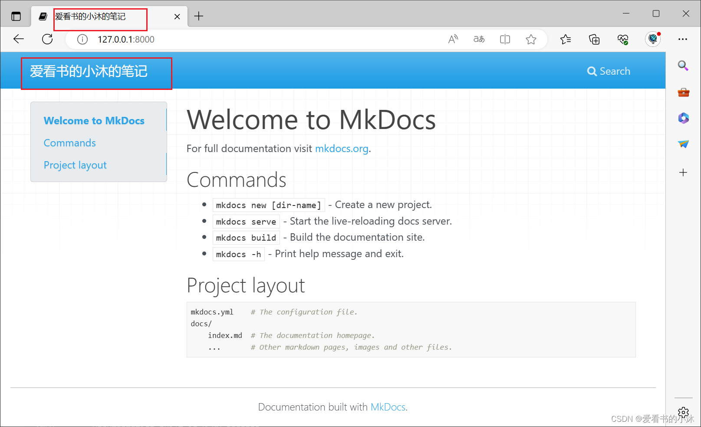Jump to Commands in the sidebar navigation
701x427 pixels.
[70, 143]
